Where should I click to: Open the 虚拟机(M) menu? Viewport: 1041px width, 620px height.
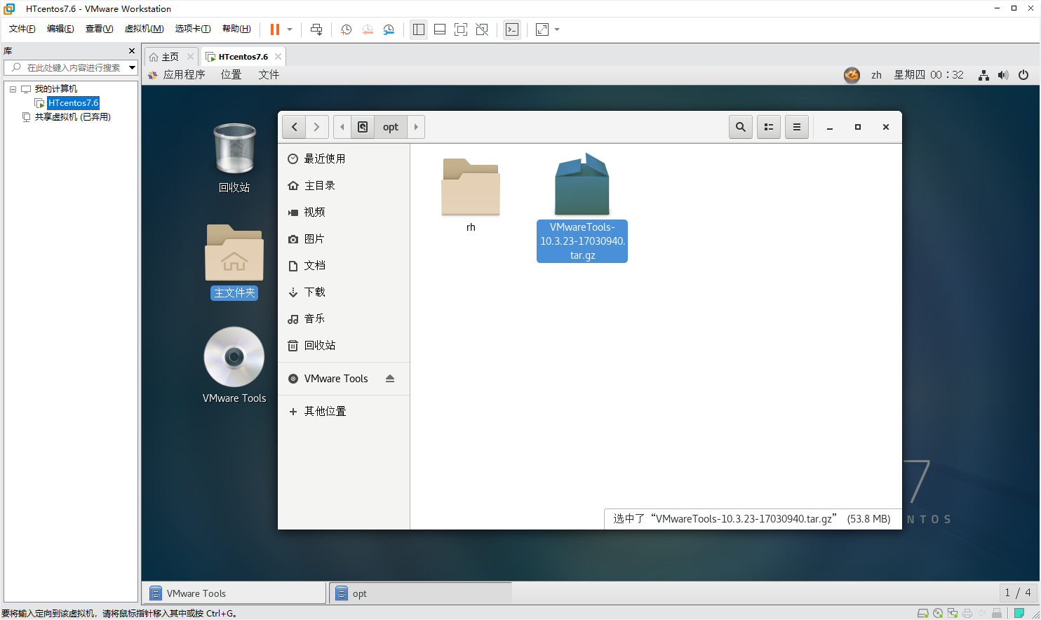click(x=144, y=29)
